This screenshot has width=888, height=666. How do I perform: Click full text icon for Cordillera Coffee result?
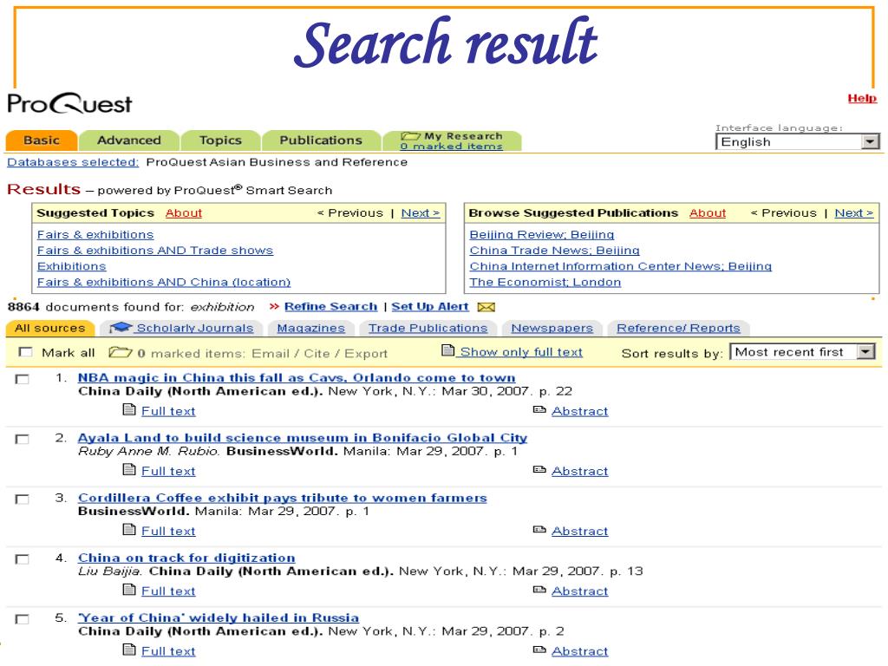[x=129, y=530]
